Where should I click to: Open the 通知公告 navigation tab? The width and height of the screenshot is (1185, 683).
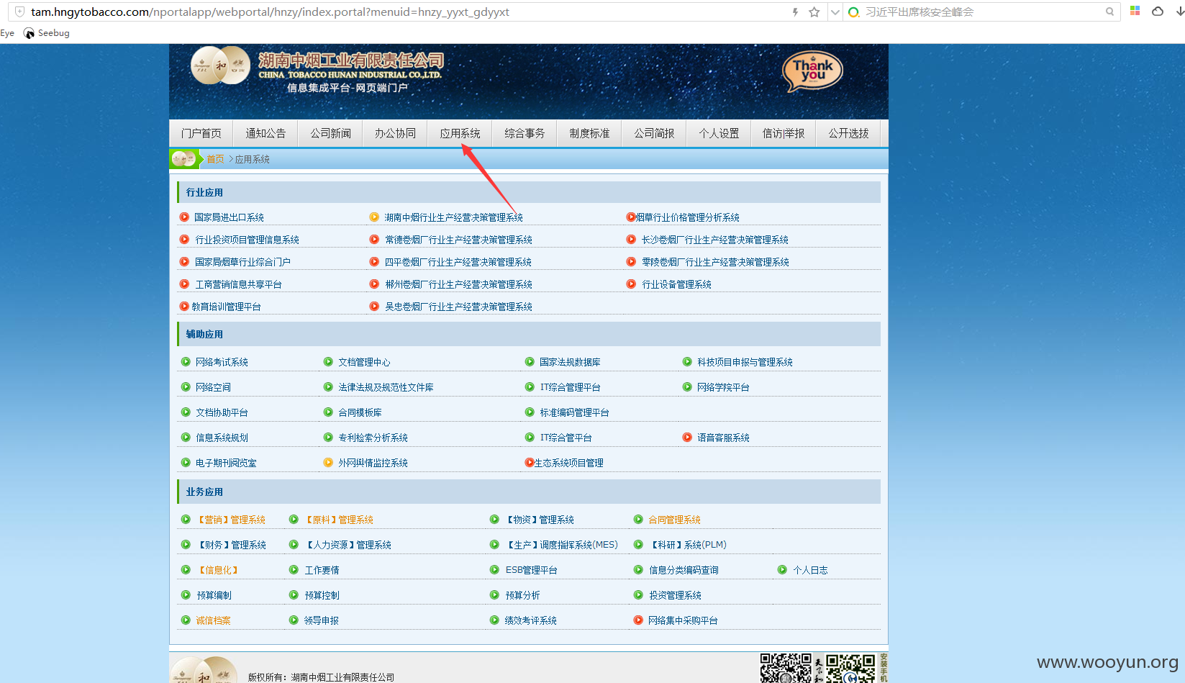(265, 133)
